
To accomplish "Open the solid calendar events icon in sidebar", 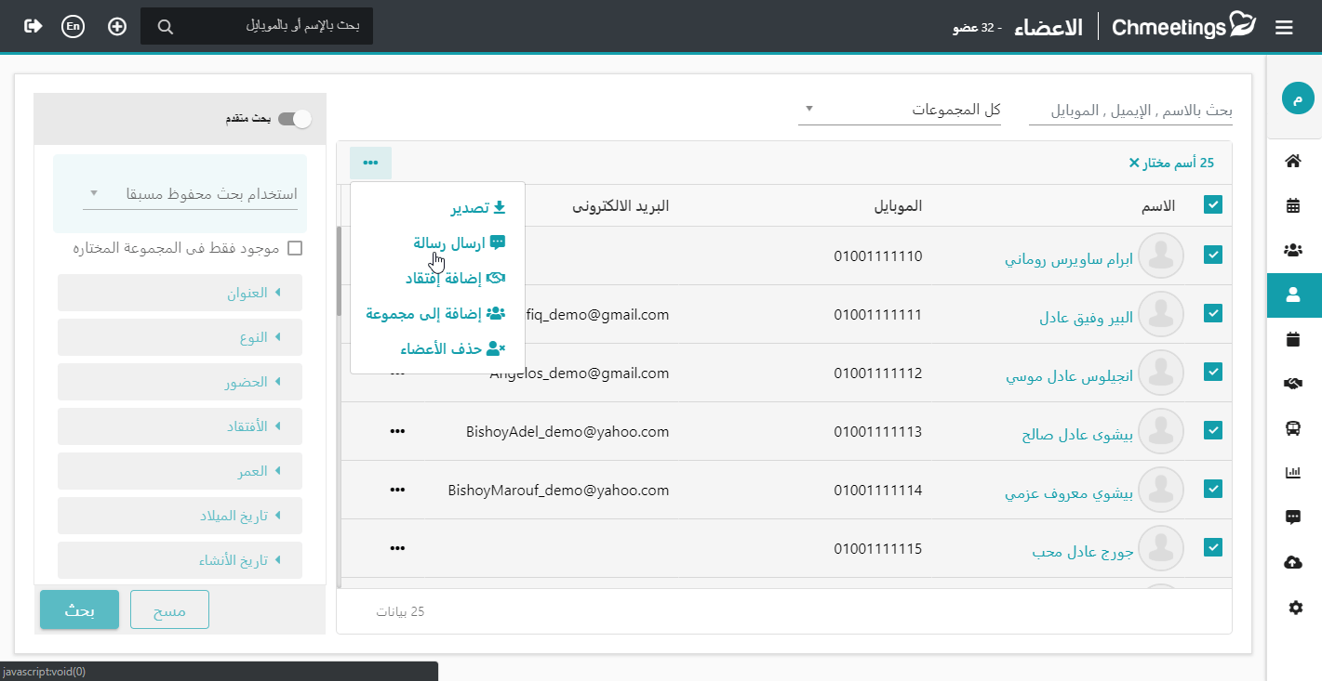I will coord(1293,339).
